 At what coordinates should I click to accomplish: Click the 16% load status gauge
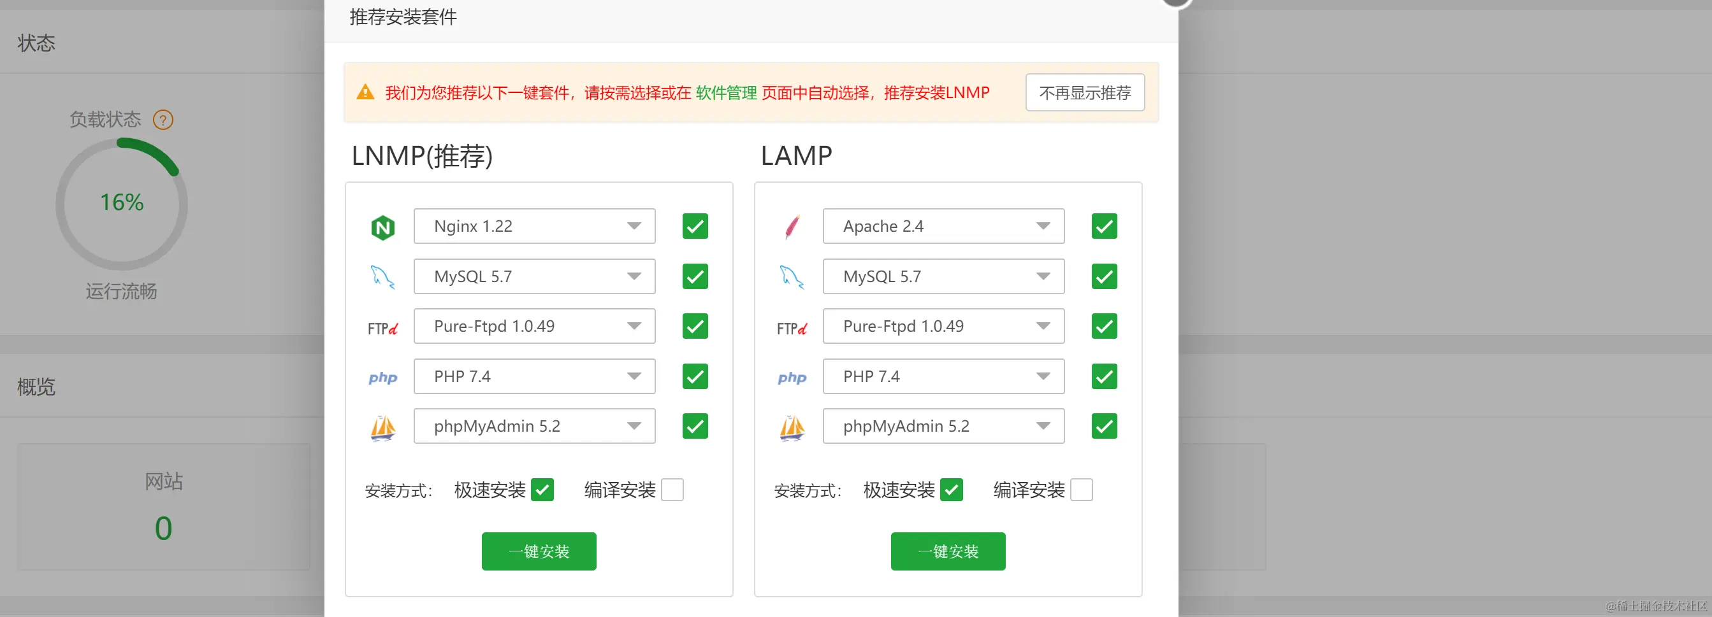pyautogui.click(x=122, y=203)
